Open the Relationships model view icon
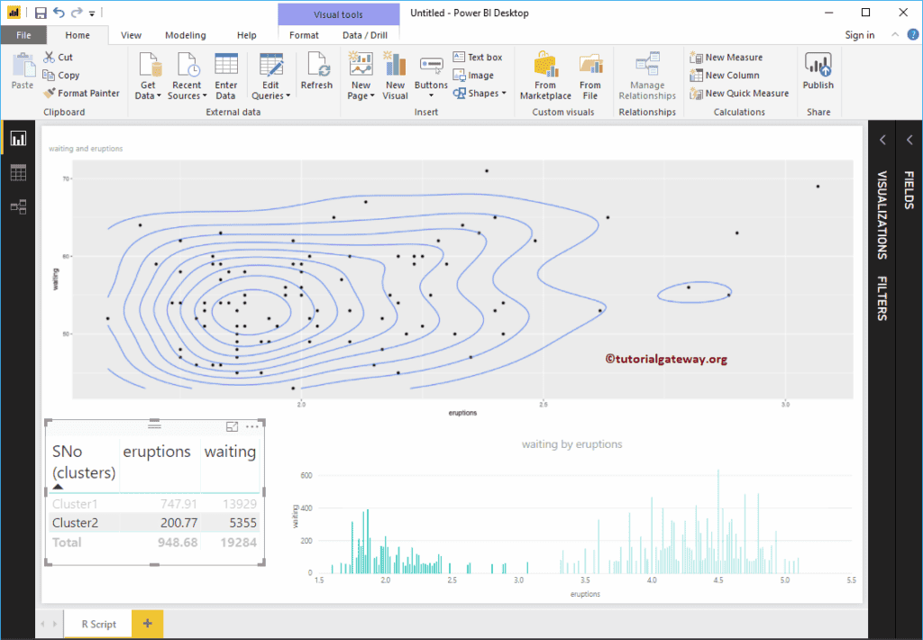 coord(18,206)
